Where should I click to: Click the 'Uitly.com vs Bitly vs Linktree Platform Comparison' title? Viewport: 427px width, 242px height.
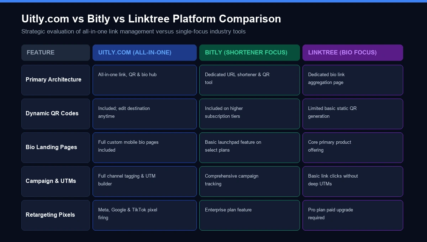click(x=151, y=19)
